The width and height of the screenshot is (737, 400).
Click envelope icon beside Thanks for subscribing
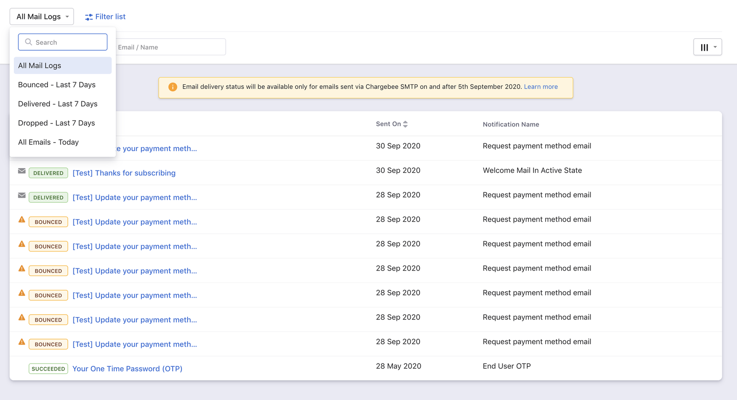[x=22, y=171]
